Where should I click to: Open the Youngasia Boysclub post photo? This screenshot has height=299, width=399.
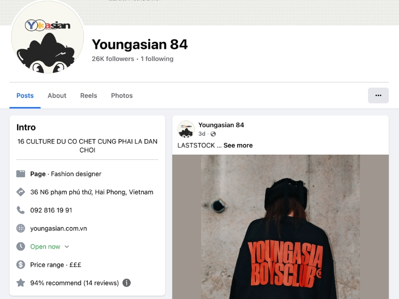280,227
